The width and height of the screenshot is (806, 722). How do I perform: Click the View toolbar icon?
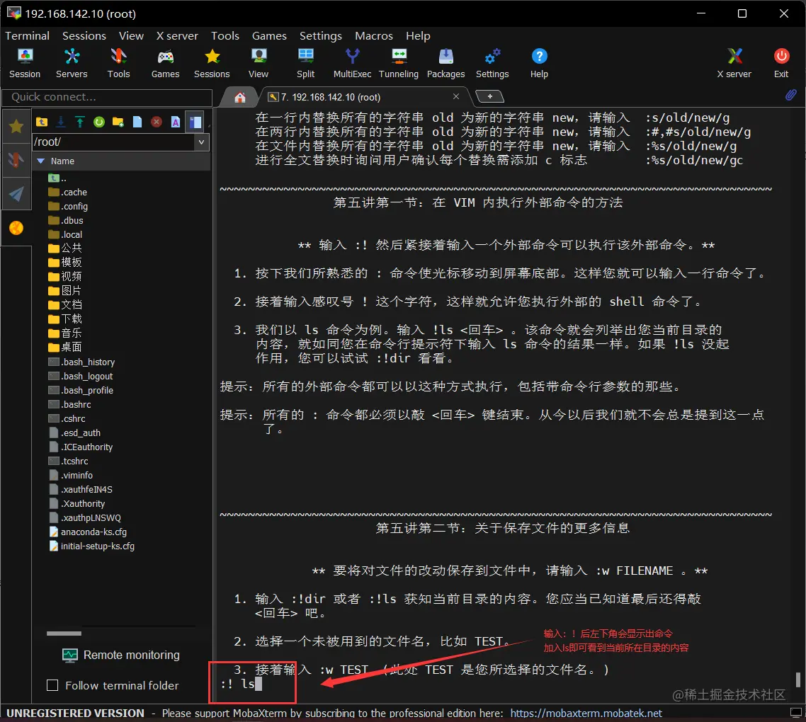tap(259, 63)
